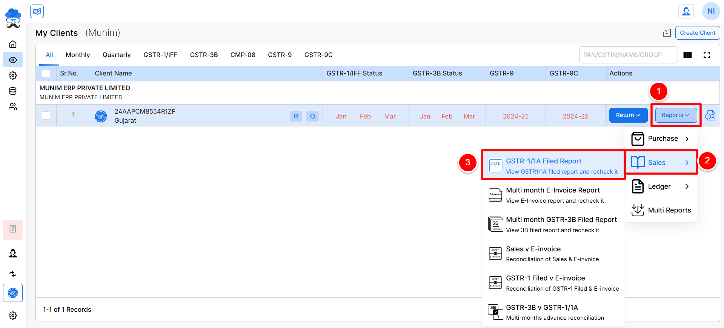Open the Reports dropdown
The height and width of the screenshot is (328, 724).
[676, 115]
